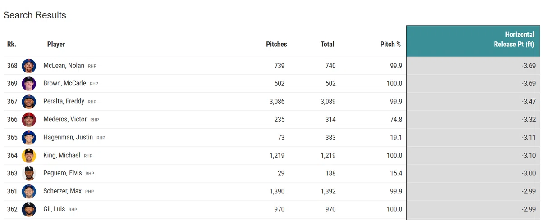Sort table by Pitches column header
The width and height of the screenshot is (541, 220).
276,44
